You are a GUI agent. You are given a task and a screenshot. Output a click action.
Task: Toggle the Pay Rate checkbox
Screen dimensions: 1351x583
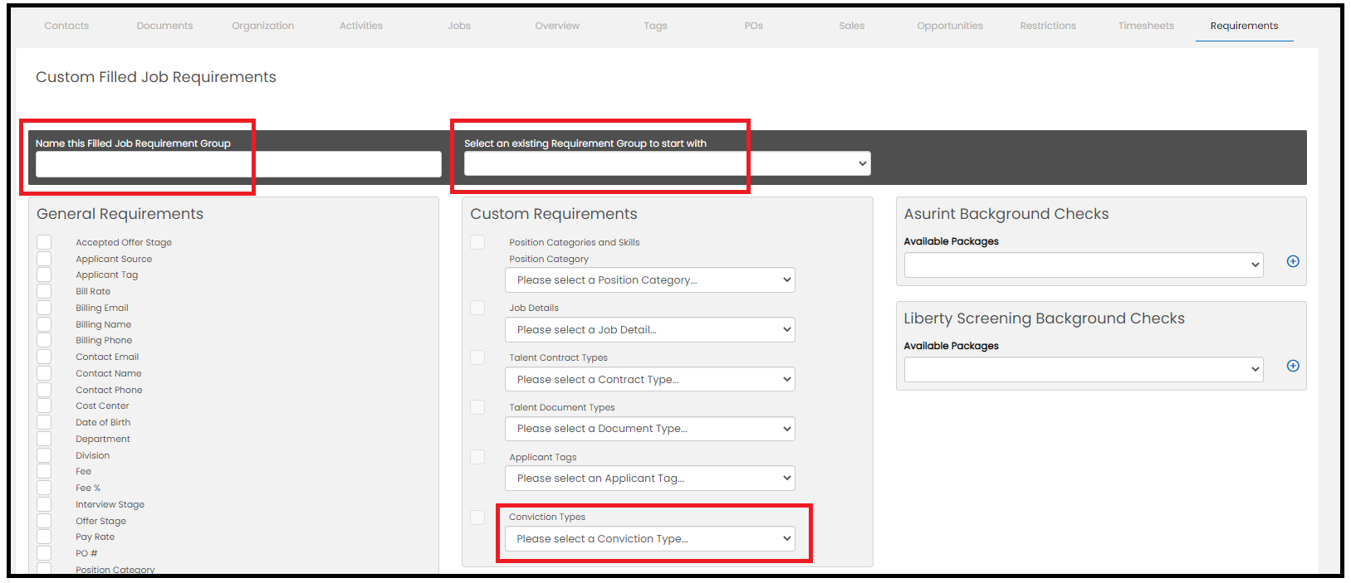click(x=44, y=537)
